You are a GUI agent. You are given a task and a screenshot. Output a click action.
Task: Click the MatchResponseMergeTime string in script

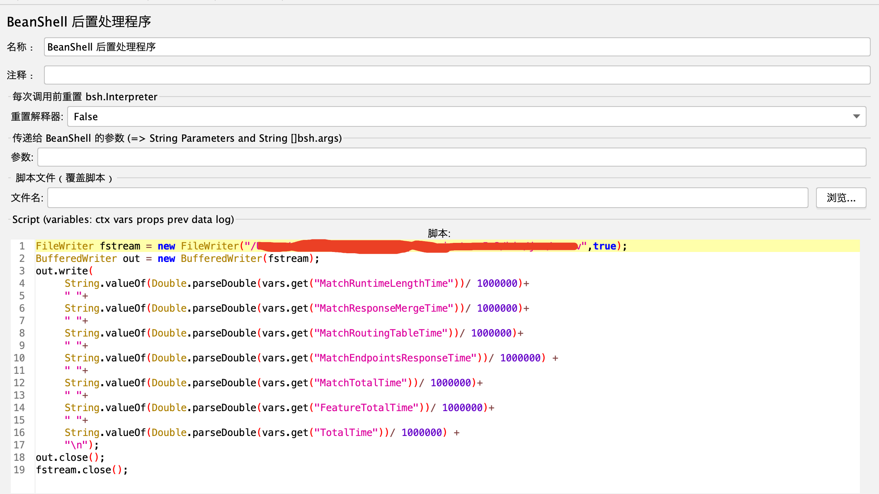pyautogui.click(x=383, y=308)
